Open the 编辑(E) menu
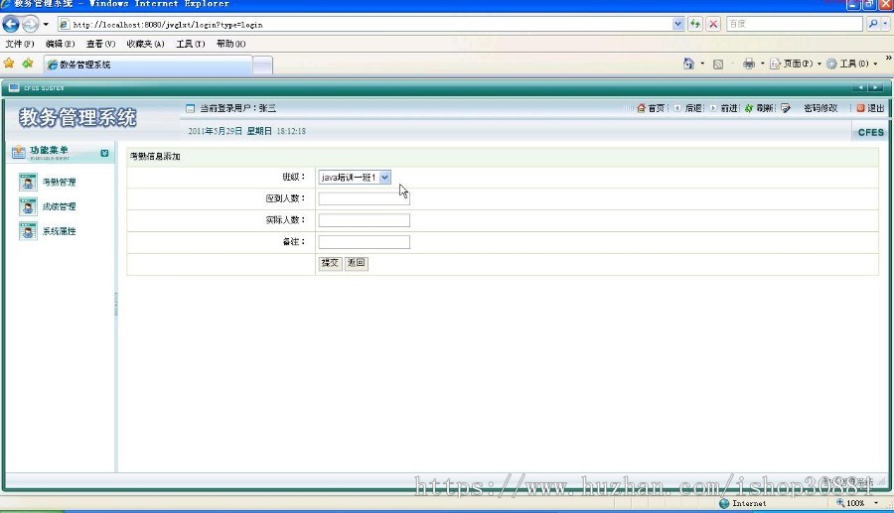This screenshot has width=894, height=513. (60, 44)
